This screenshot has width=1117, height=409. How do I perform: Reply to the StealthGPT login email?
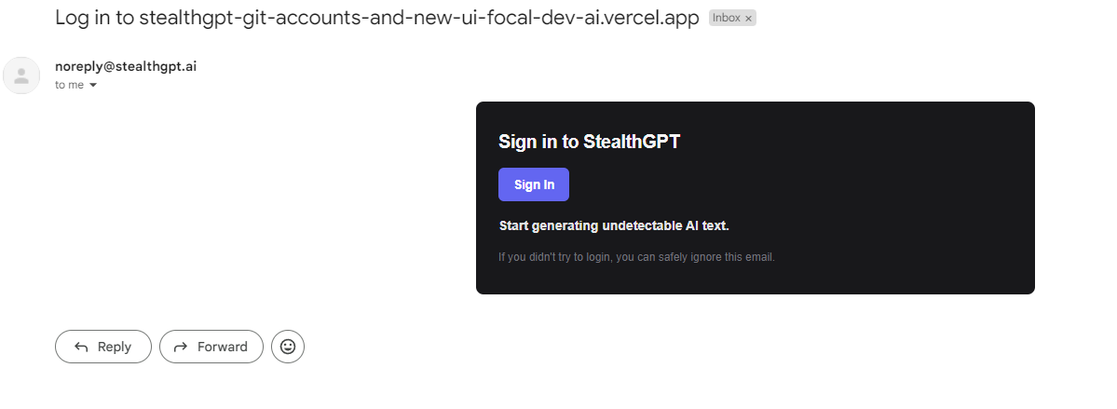click(103, 347)
